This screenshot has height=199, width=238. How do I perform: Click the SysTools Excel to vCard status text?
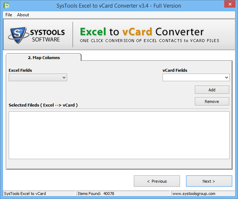click(x=25, y=194)
